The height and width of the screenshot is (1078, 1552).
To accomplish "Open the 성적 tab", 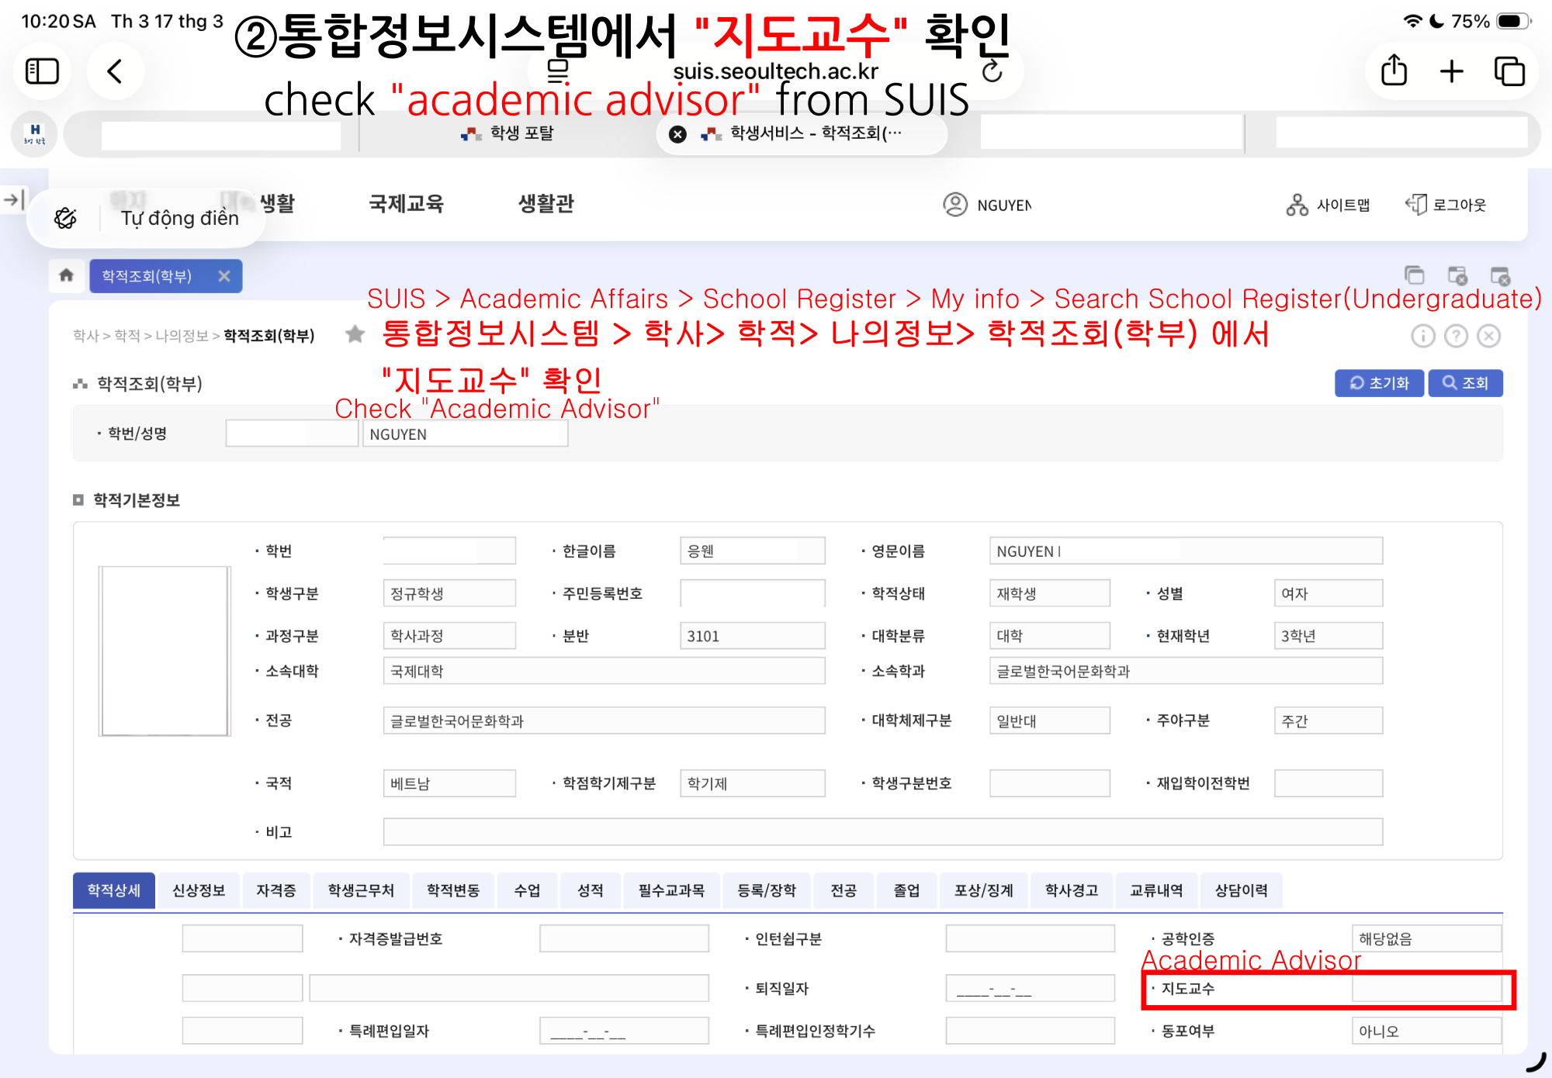I will [590, 890].
